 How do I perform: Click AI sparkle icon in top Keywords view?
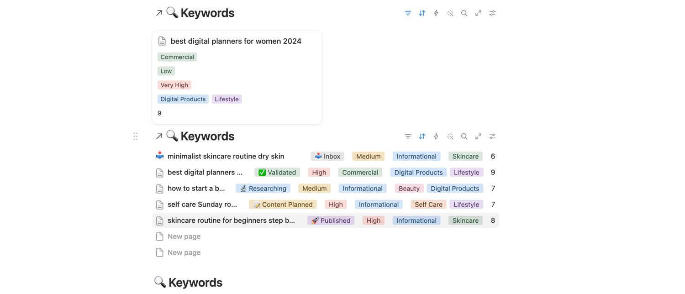(450, 13)
